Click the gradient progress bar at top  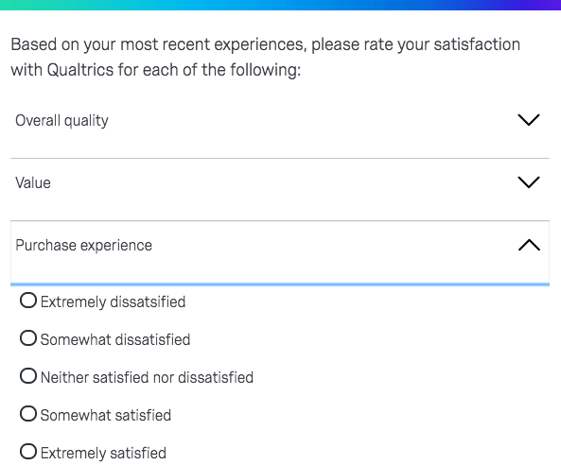point(280,5)
